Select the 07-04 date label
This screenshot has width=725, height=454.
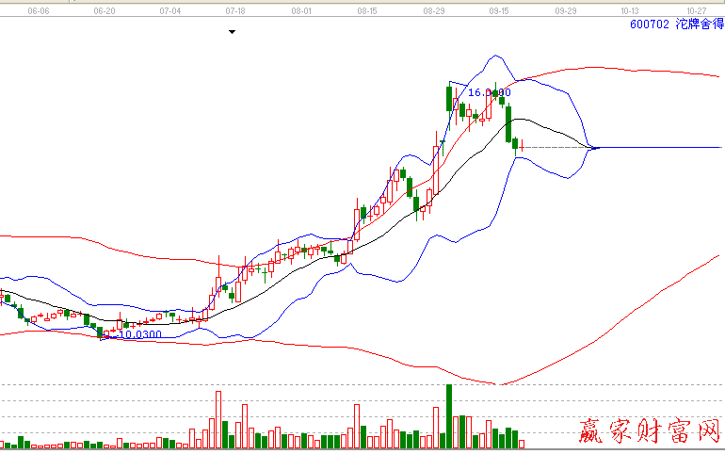tap(170, 11)
